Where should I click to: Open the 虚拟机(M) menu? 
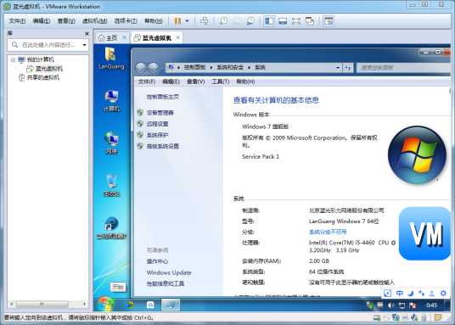pos(94,21)
